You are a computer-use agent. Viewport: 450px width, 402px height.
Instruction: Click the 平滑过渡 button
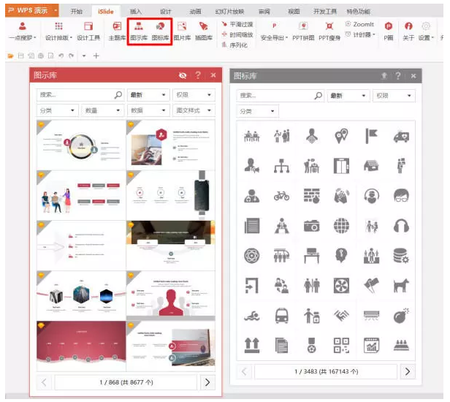tap(237, 24)
